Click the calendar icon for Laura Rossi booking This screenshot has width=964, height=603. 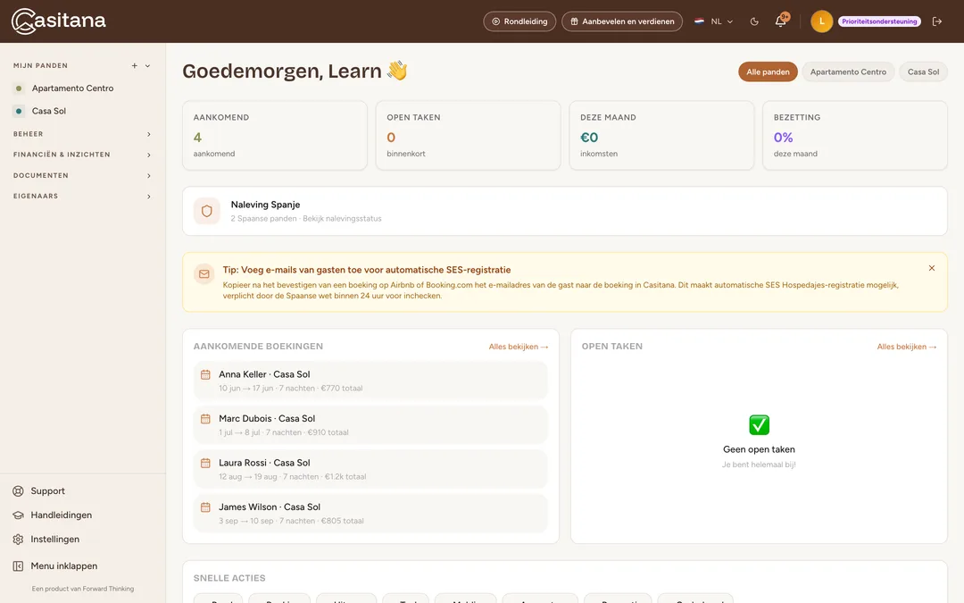205,464
